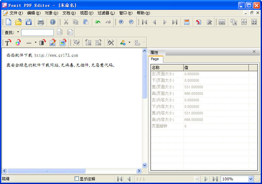Click find next icon next to search

(70, 32)
